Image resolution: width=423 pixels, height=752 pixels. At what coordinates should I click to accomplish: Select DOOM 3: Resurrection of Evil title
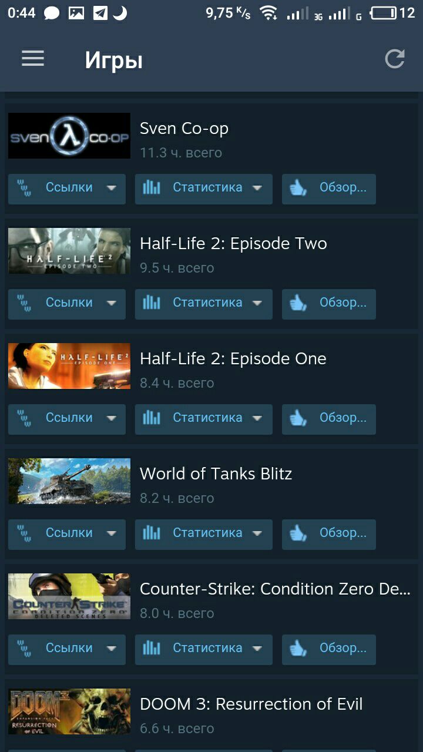pos(251,704)
